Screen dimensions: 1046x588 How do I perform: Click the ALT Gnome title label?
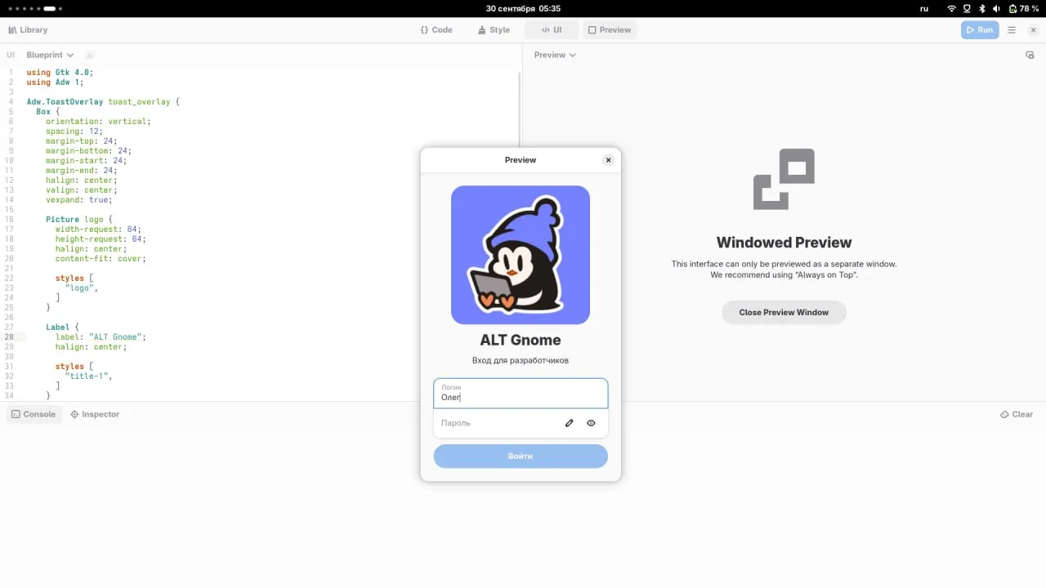coord(521,340)
